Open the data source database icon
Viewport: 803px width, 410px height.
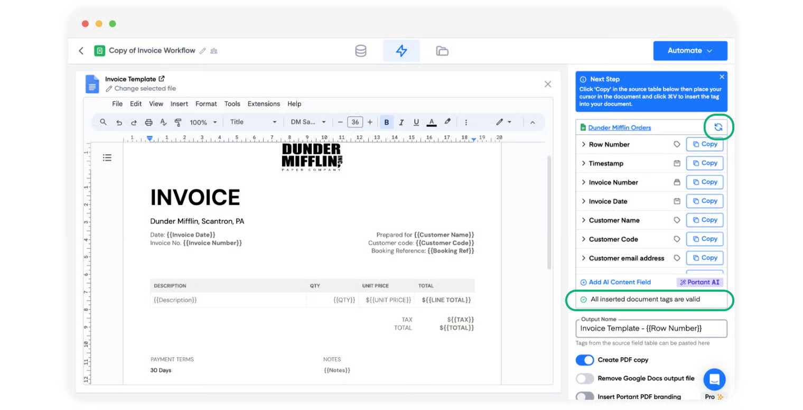[x=361, y=51]
